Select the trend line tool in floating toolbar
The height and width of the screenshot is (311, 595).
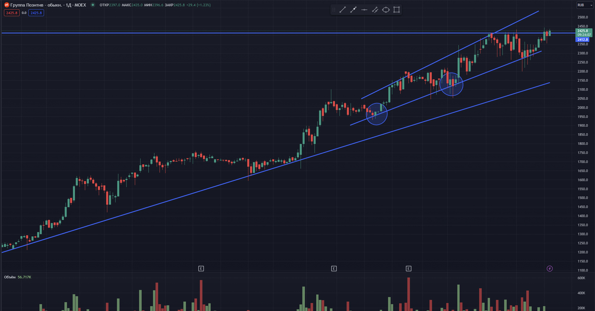pyautogui.click(x=343, y=10)
